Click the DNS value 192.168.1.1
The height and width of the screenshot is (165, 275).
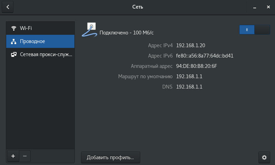point(189,87)
